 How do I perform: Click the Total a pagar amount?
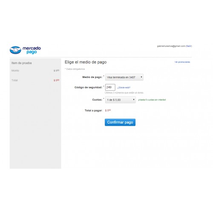108,110
